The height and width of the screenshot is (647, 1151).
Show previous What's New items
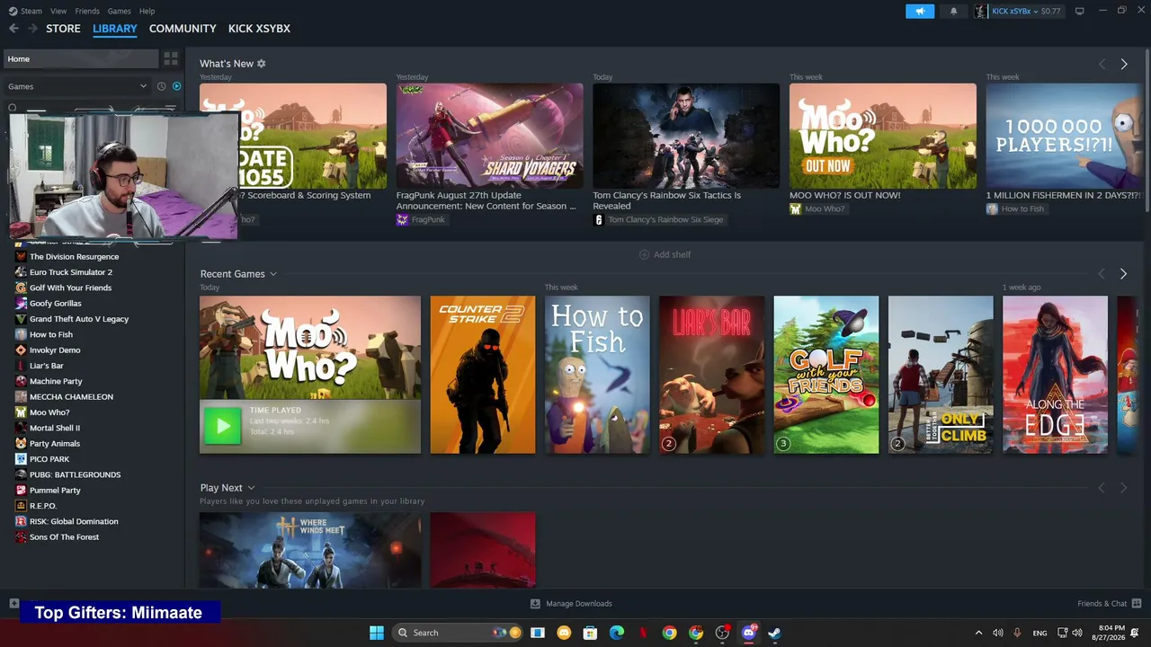[x=1102, y=64]
